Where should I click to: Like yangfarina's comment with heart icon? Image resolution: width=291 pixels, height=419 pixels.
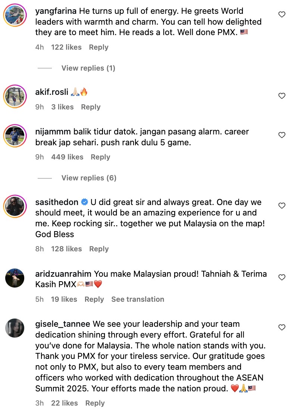282,15
